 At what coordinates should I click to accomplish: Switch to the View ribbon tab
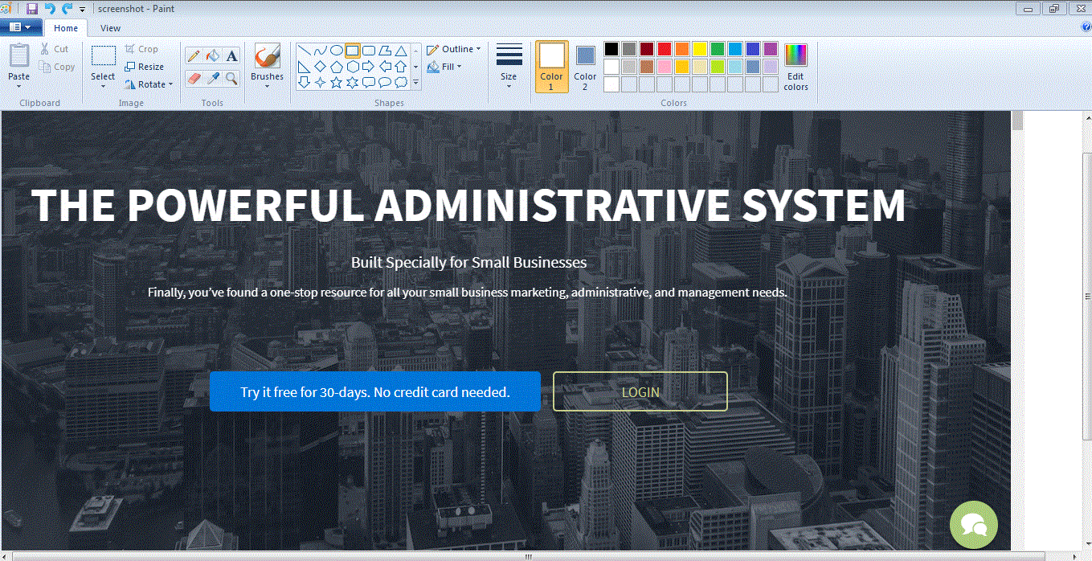[x=111, y=28]
